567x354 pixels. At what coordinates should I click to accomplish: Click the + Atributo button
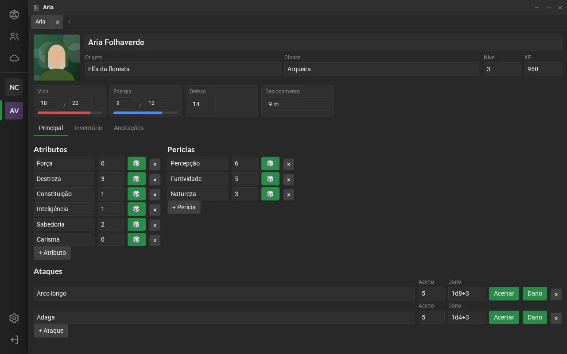[52, 253]
